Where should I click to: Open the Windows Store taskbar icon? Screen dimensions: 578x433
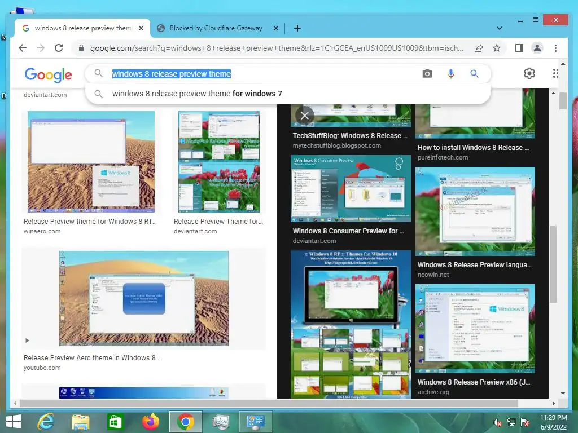(115, 422)
